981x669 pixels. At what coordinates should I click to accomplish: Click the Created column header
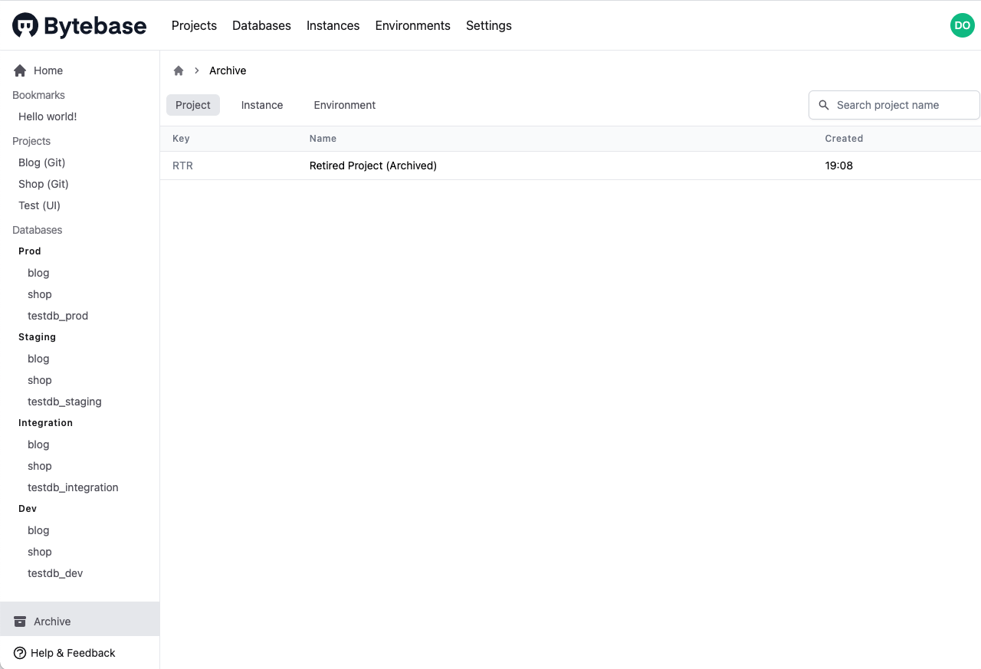pos(844,139)
